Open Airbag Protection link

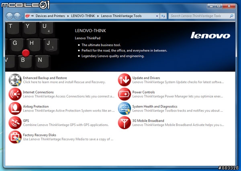(36, 106)
